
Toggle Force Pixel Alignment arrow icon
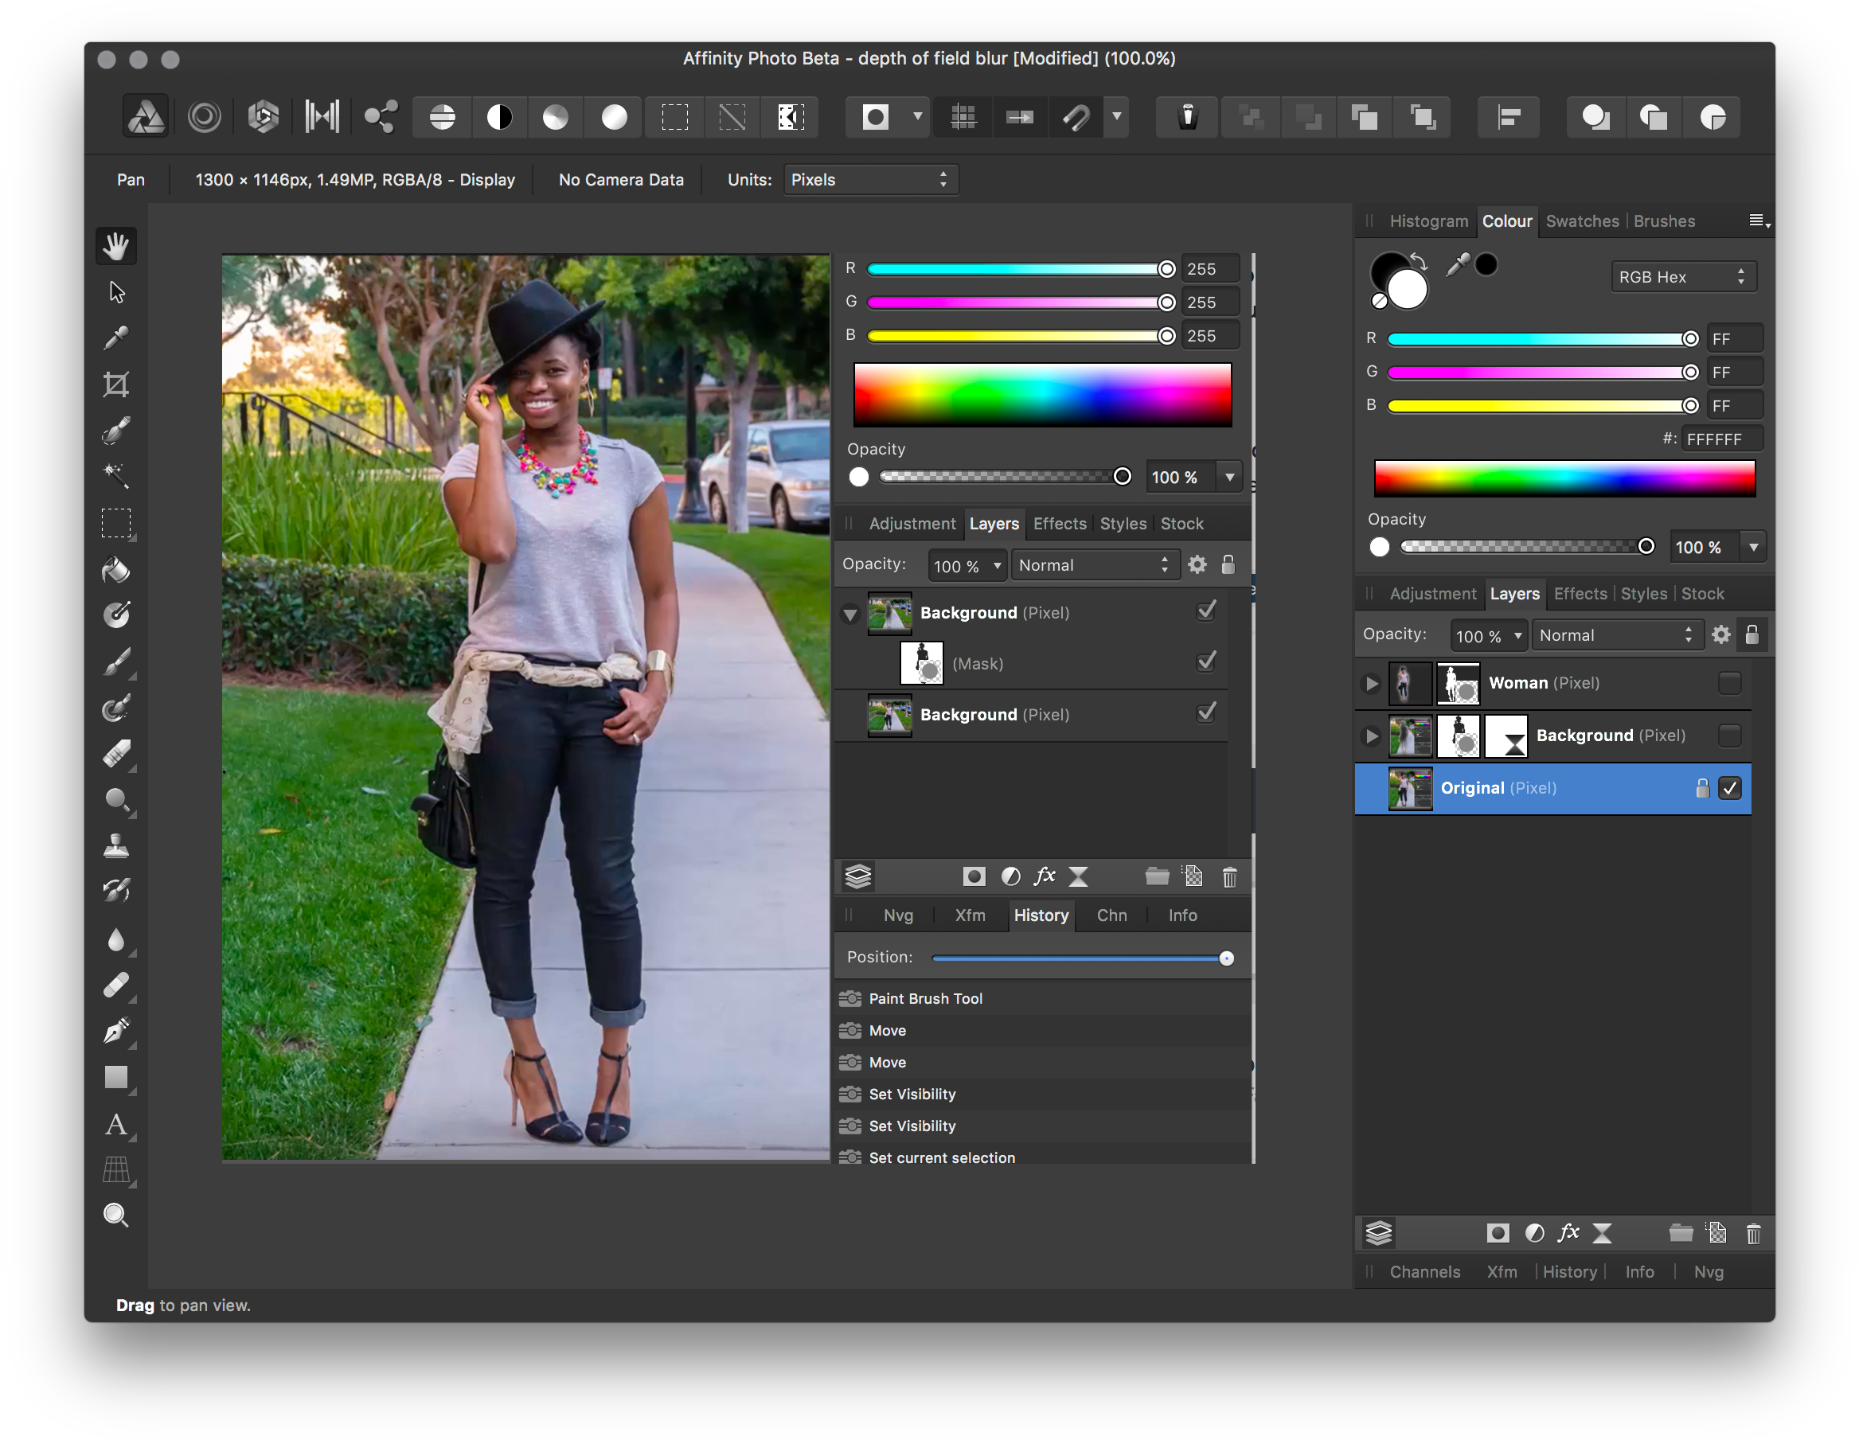1020,116
